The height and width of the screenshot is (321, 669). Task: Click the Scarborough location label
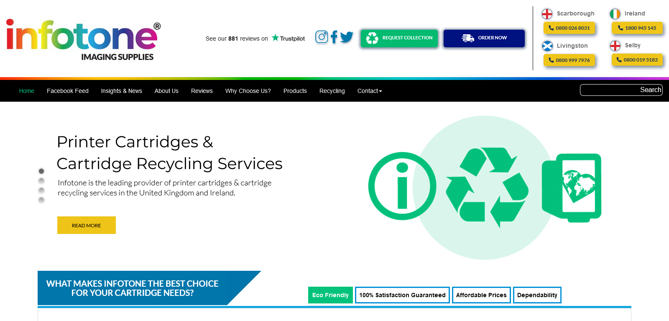(575, 13)
